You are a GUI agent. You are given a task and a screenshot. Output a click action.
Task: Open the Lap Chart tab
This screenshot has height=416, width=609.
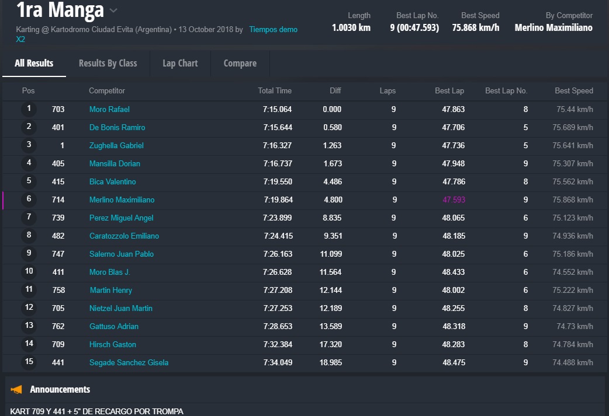[x=180, y=63]
